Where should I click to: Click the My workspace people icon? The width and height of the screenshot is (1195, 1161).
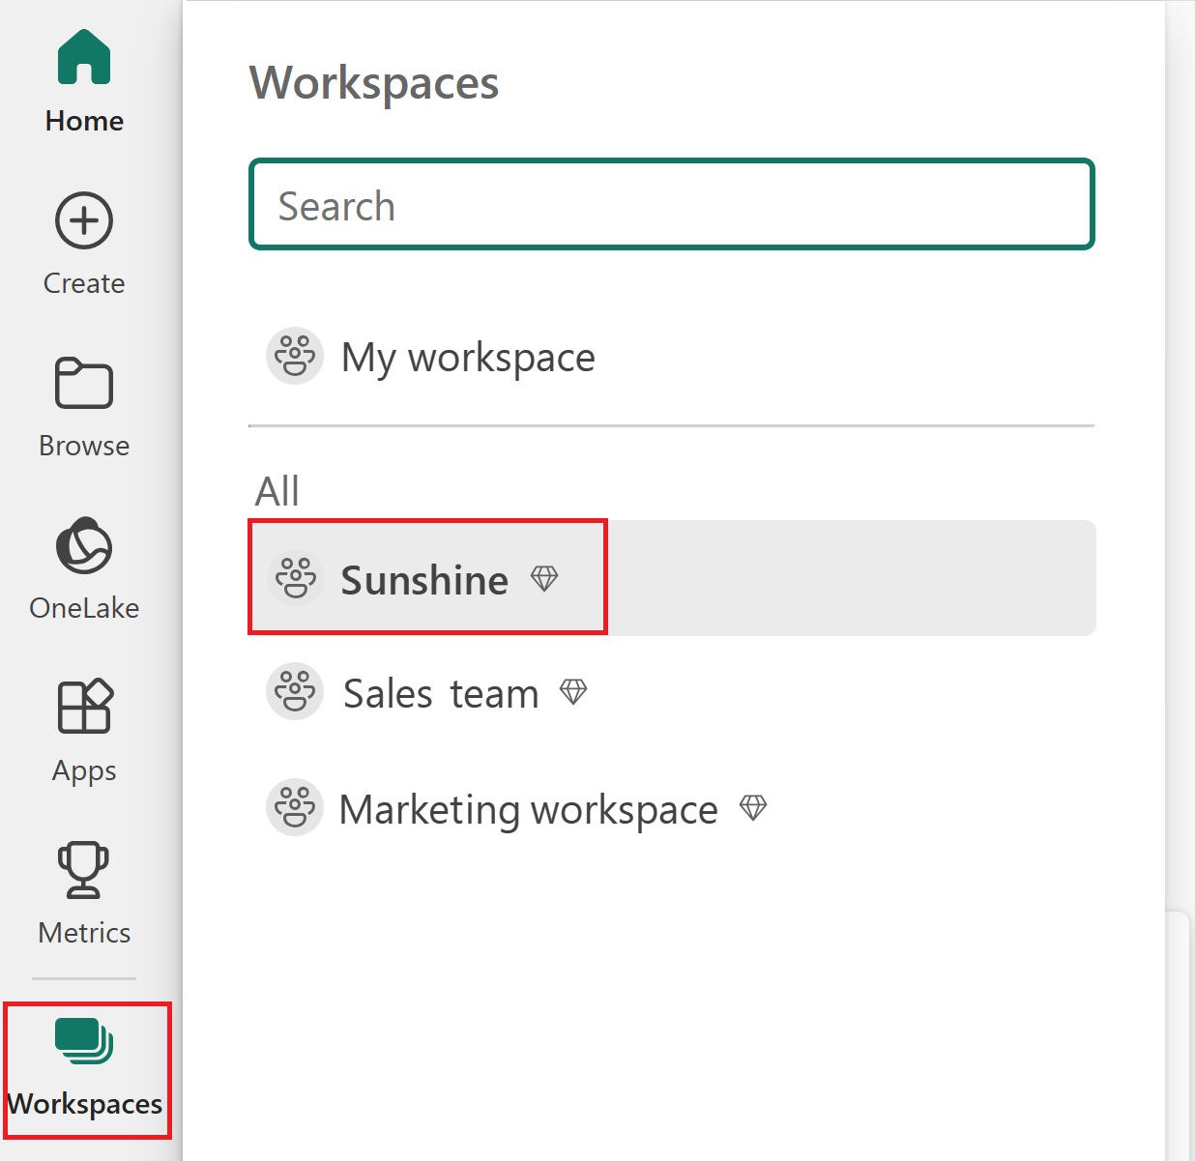click(295, 356)
